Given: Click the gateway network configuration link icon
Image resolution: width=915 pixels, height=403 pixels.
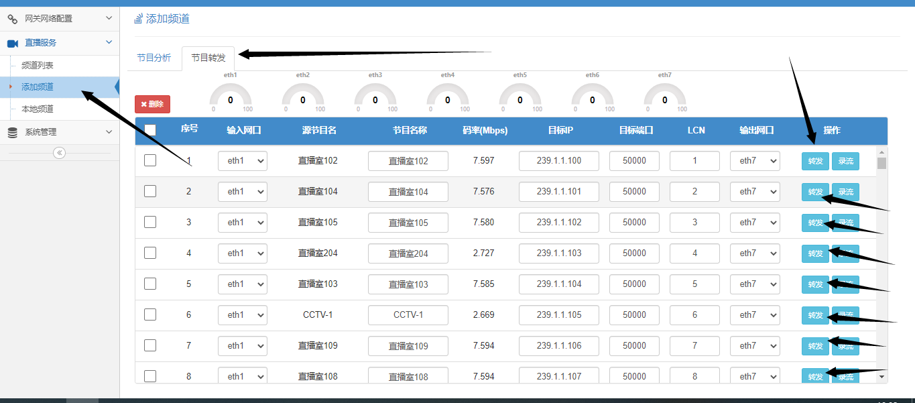Looking at the screenshot, I should pos(13,19).
